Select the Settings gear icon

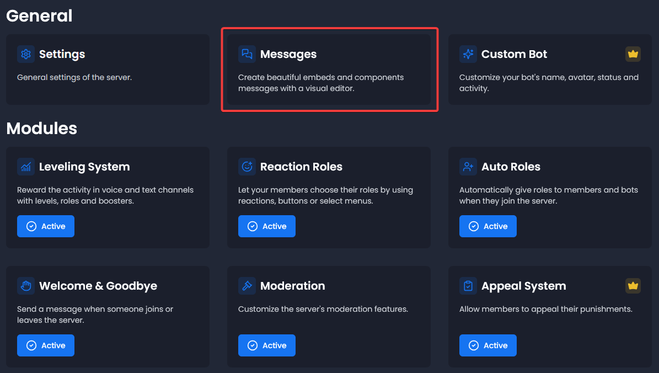coord(26,54)
